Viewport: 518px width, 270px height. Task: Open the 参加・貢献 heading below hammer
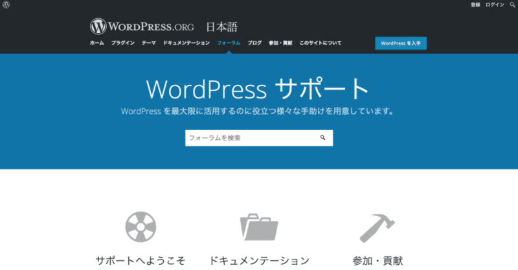[377, 261]
